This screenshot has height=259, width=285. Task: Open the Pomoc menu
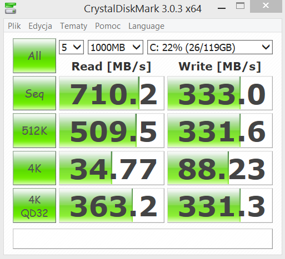pyautogui.click(x=108, y=26)
